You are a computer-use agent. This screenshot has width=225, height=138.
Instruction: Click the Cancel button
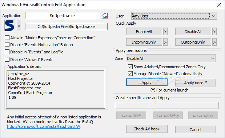point(195,130)
